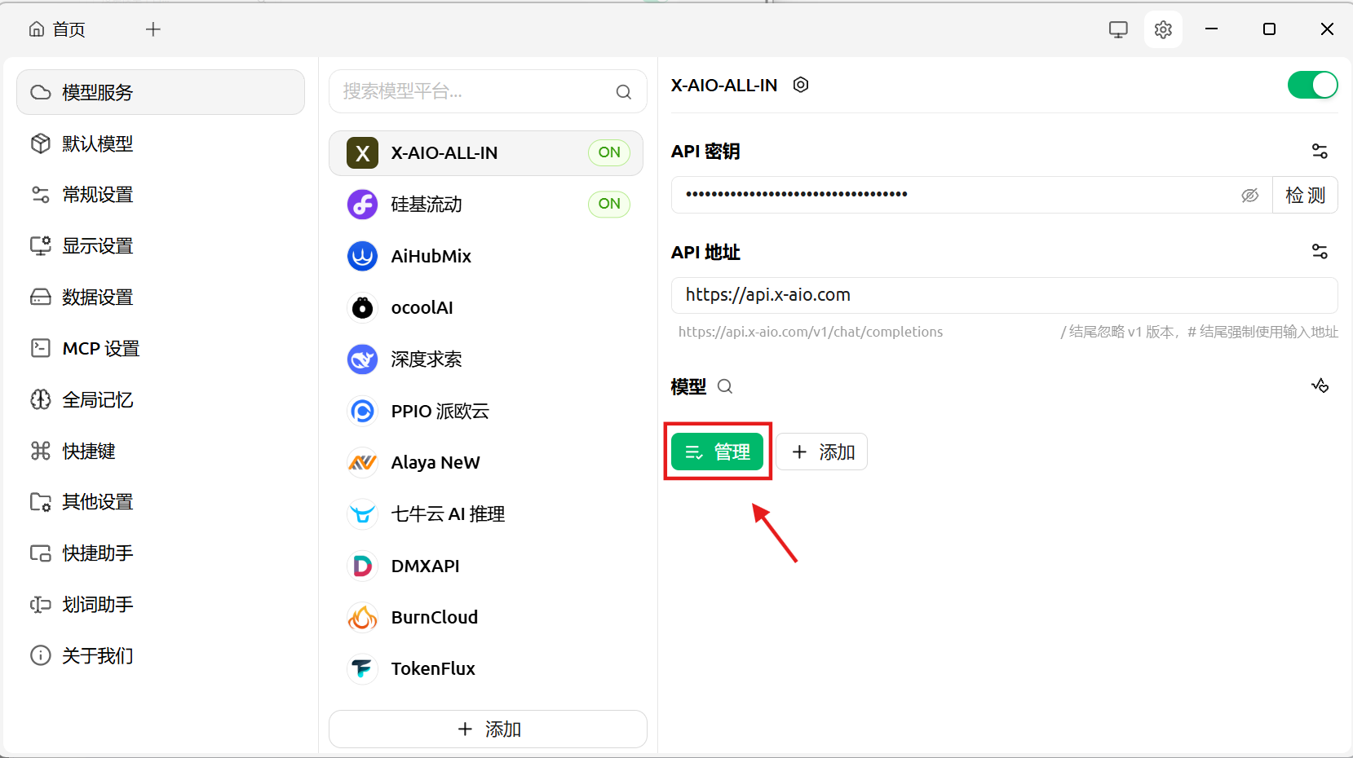
Task: Go to 全局记忆 settings
Action: [161, 399]
